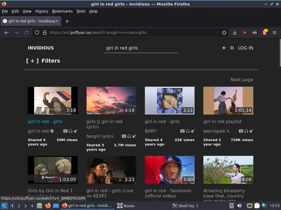The width and height of the screenshot is (281, 210).
Task: Audio mode headphones icon for BIRP! row
Action: coord(188,131)
